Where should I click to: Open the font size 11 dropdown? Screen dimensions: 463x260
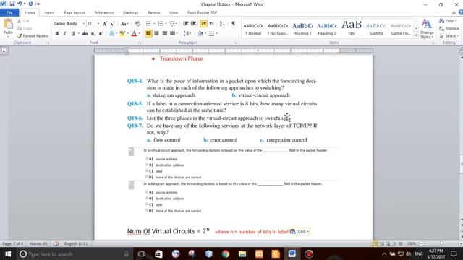point(98,24)
